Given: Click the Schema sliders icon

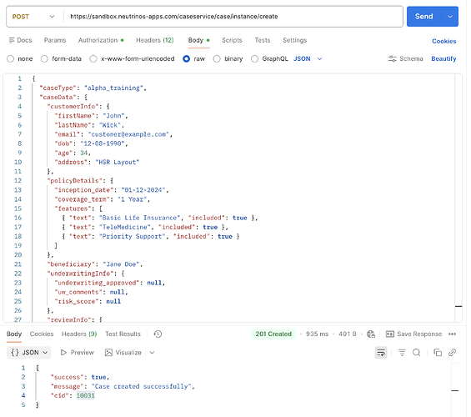Looking at the screenshot, I should pyautogui.click(x=392, y=59).
